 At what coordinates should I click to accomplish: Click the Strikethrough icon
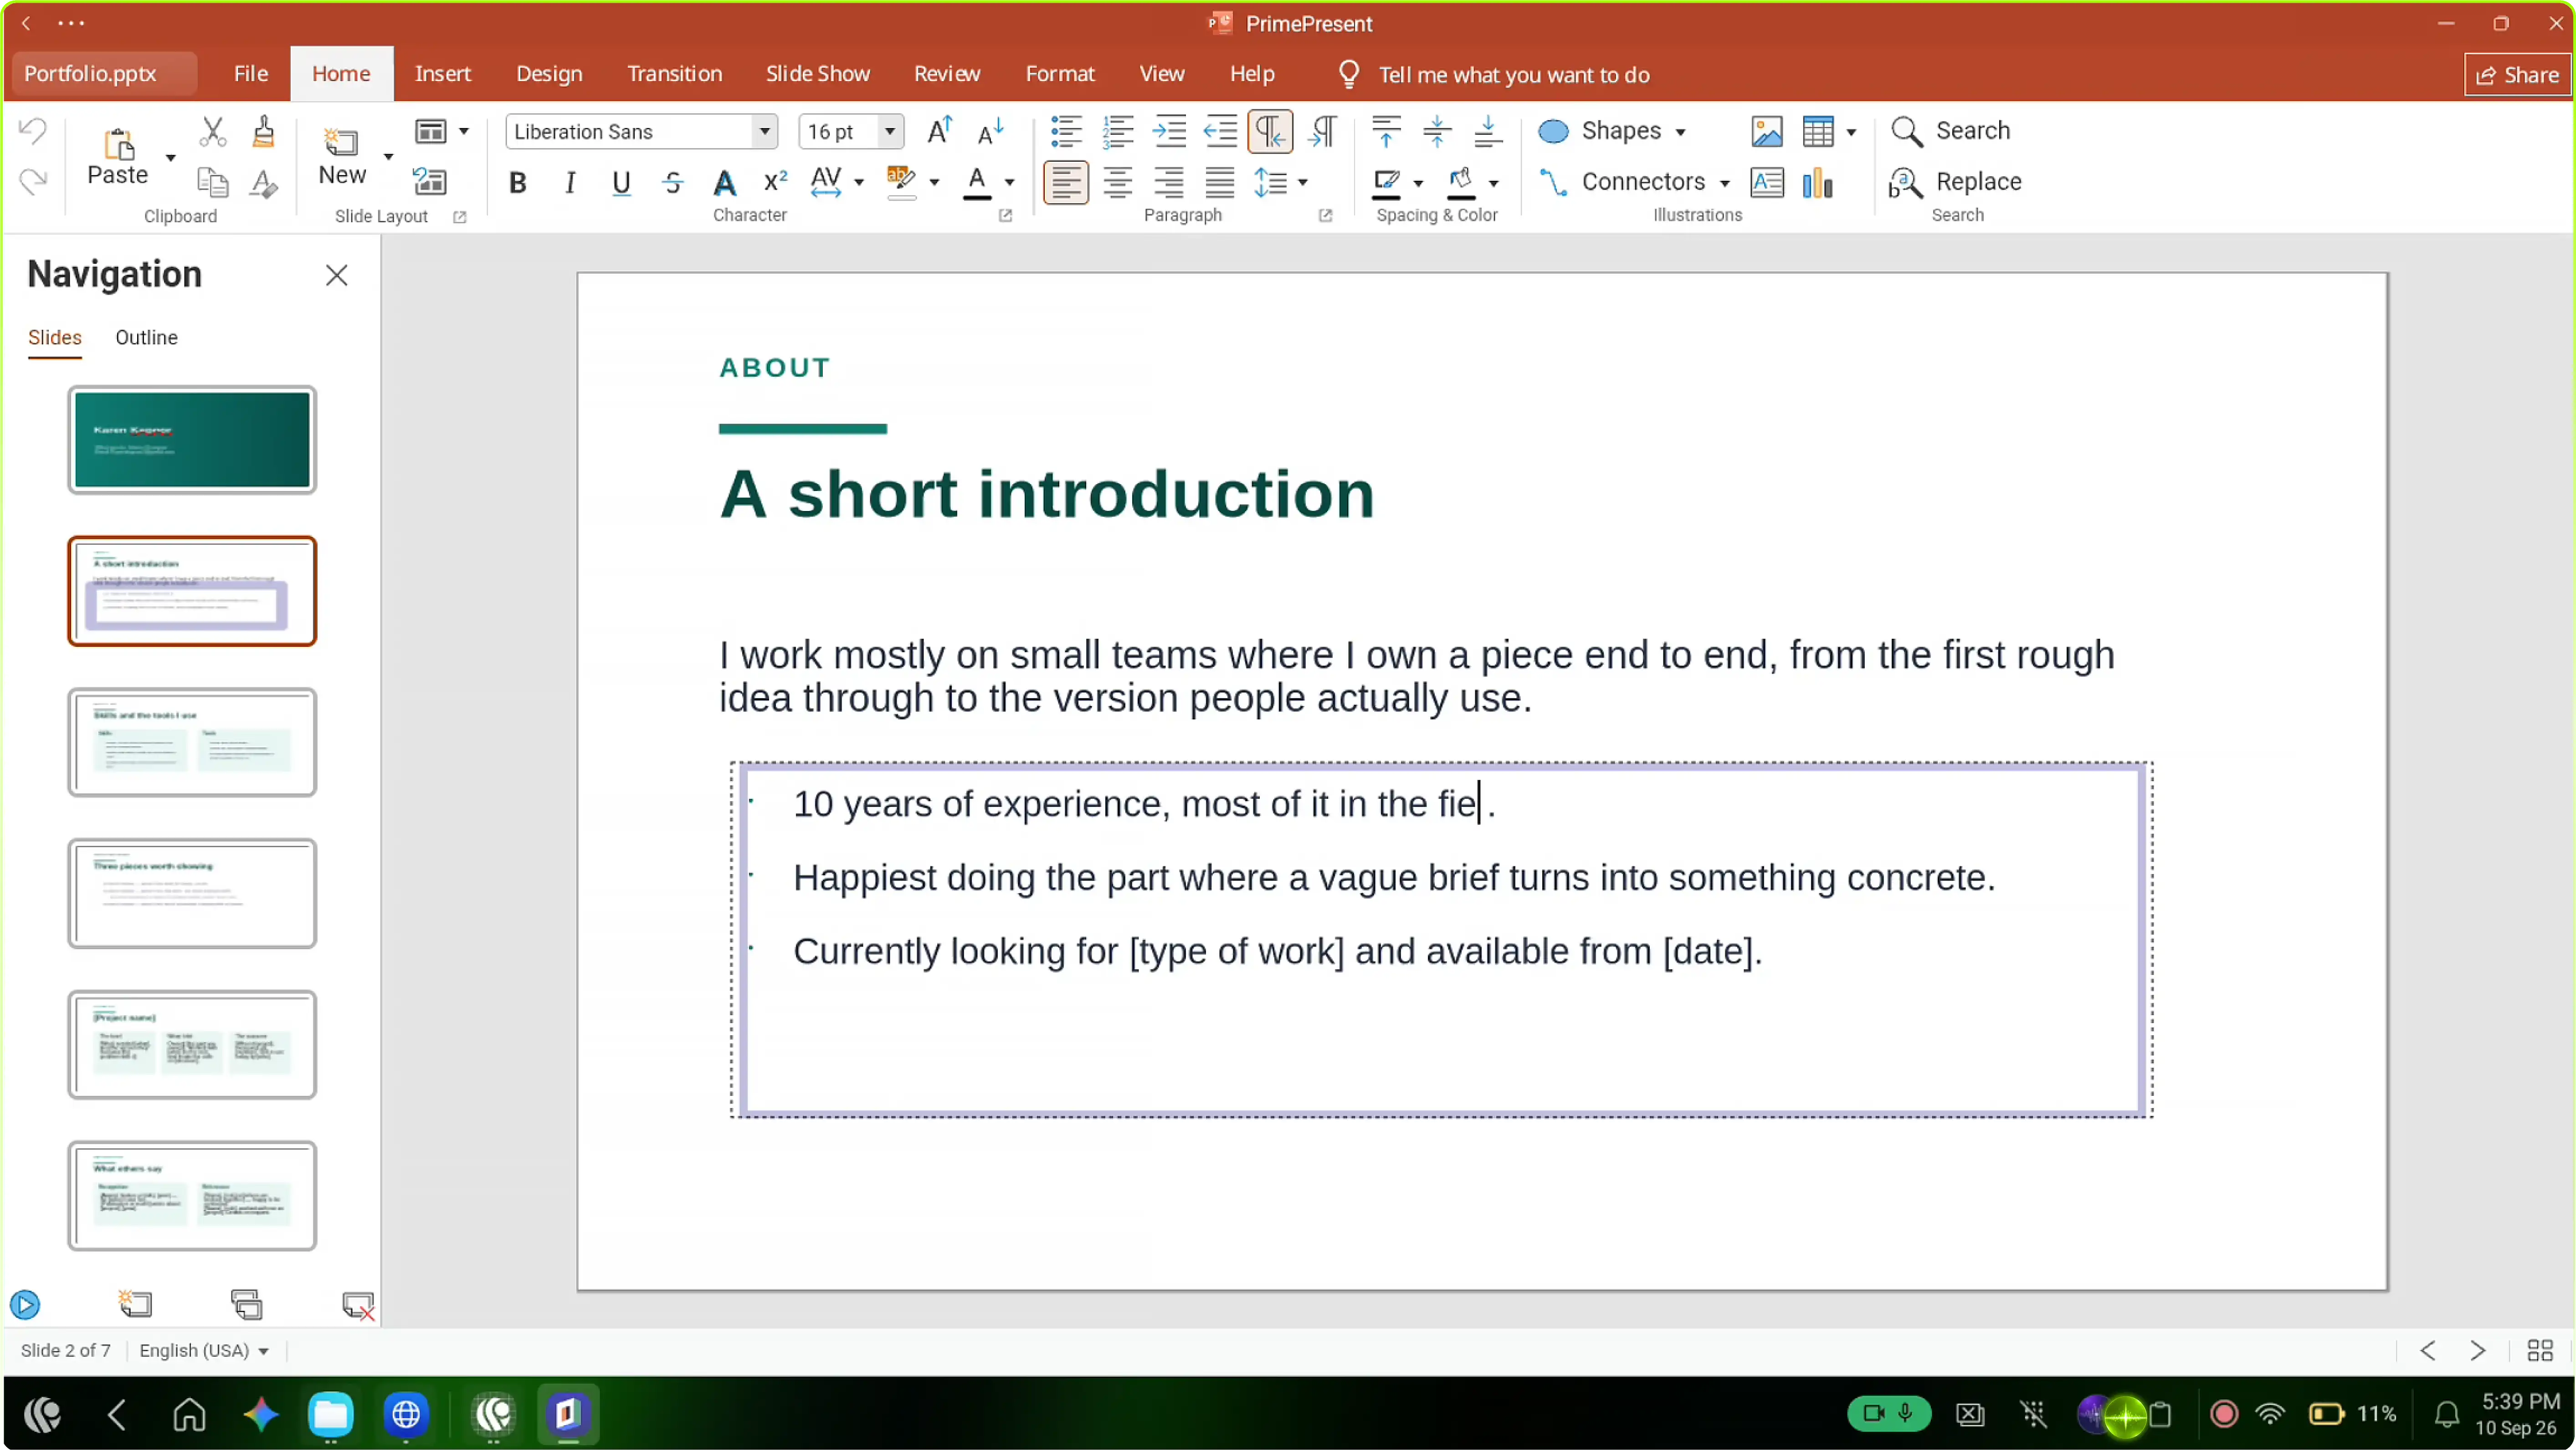pyautogui.click(x=673, y=182)
